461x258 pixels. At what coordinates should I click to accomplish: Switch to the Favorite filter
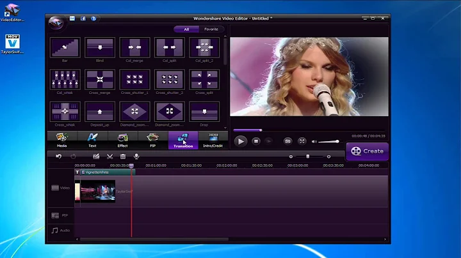coord(211,29)
